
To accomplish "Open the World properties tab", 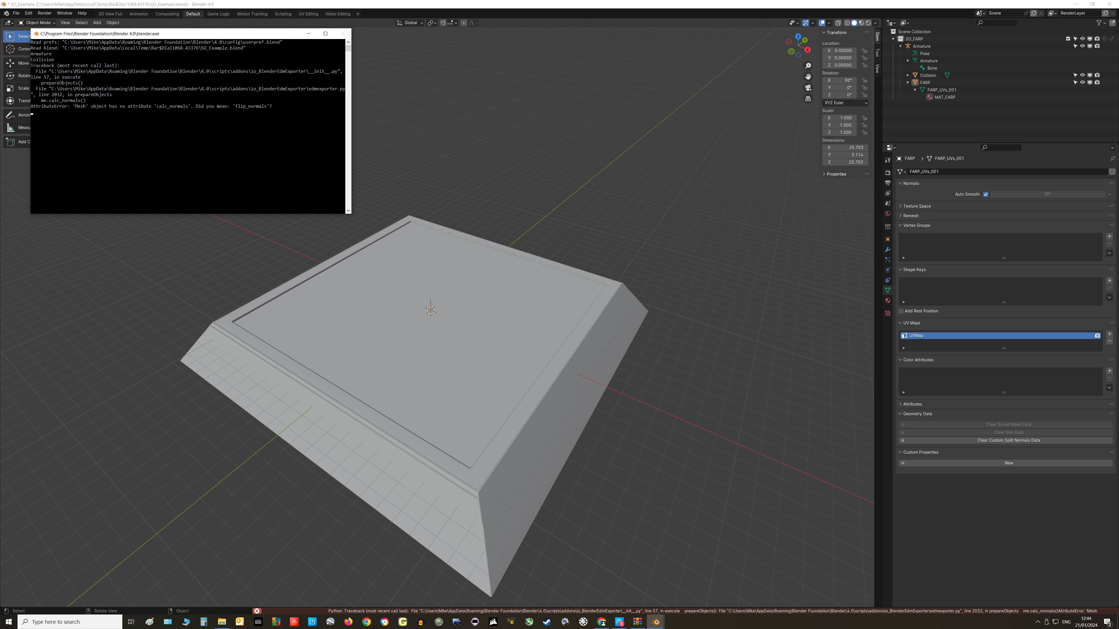I will tap(887, 213).
